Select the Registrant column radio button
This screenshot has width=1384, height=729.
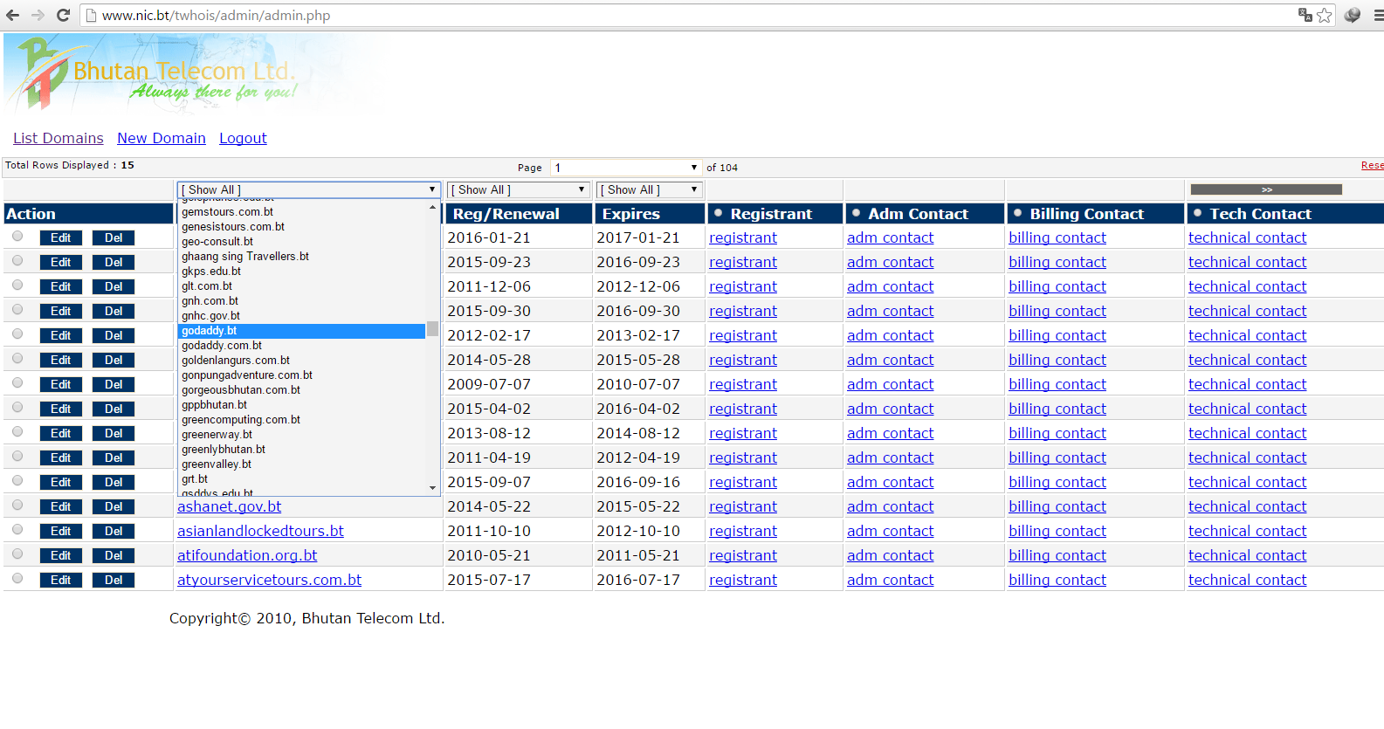click(718, 213)
